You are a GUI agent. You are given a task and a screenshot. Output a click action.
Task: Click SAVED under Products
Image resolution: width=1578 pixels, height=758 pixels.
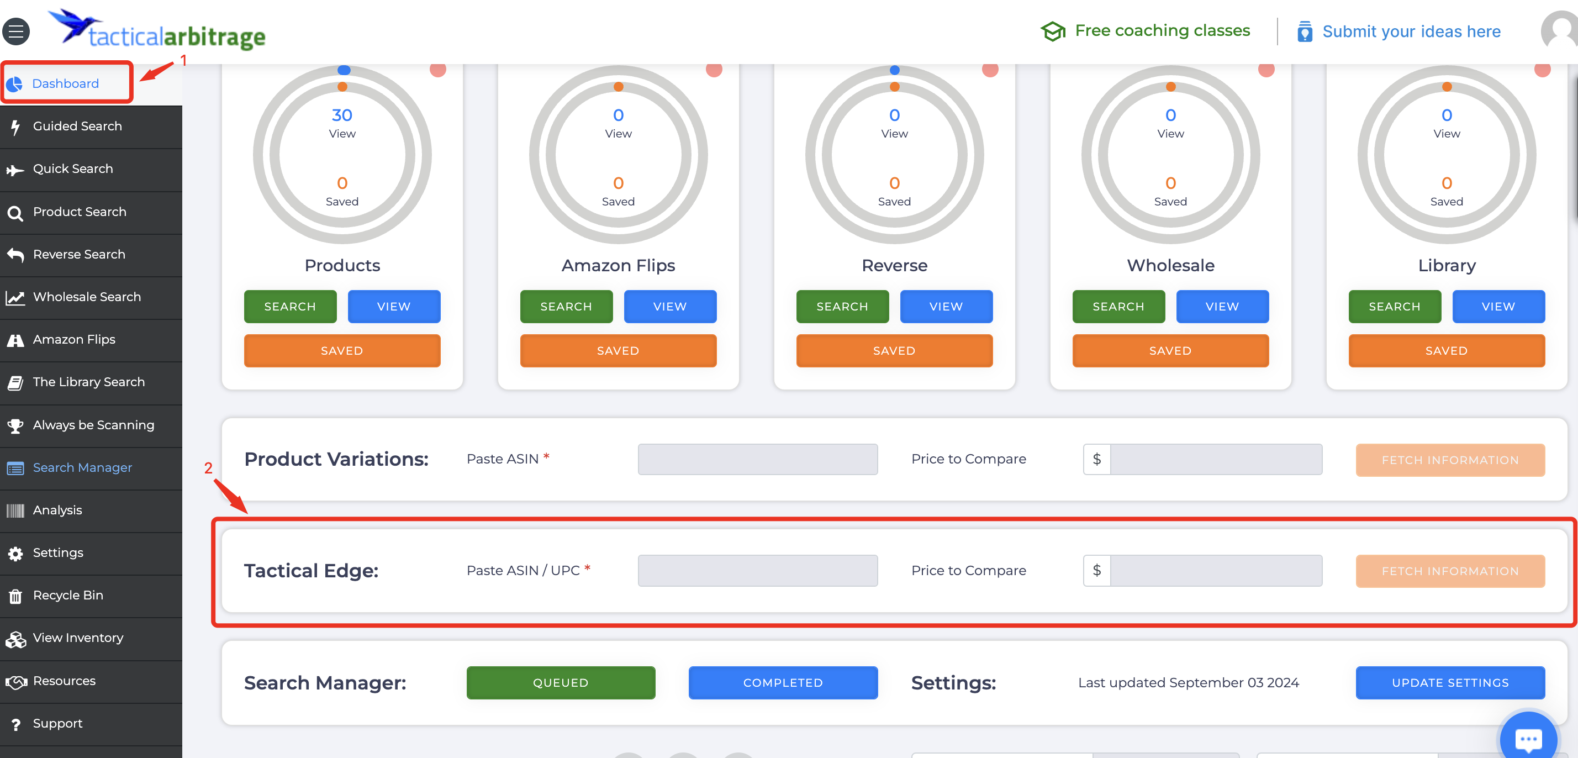342,350
